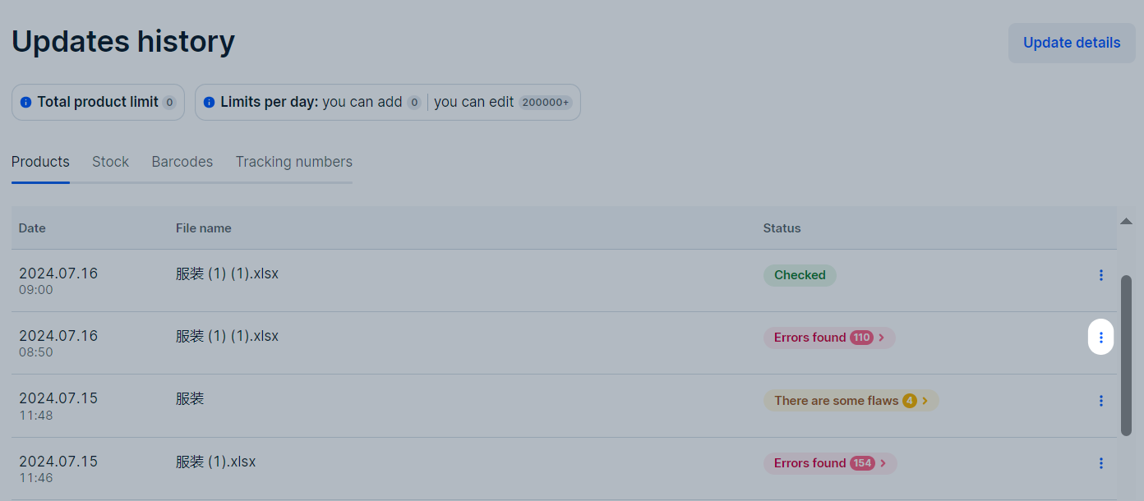Click the 200000+ edit limit badge

545,103
